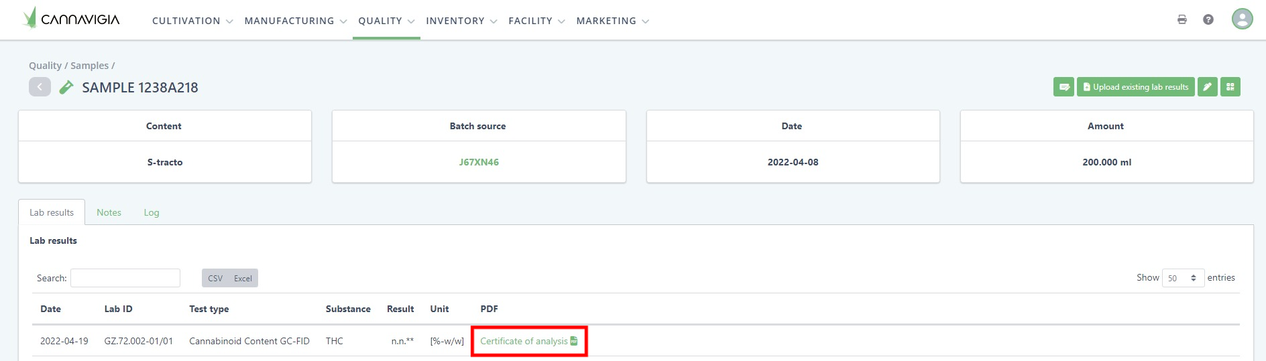This screenshot has width=1266, height=361.
Task: Click Upload existing lab results button
Action: (x=1135, y=87)
